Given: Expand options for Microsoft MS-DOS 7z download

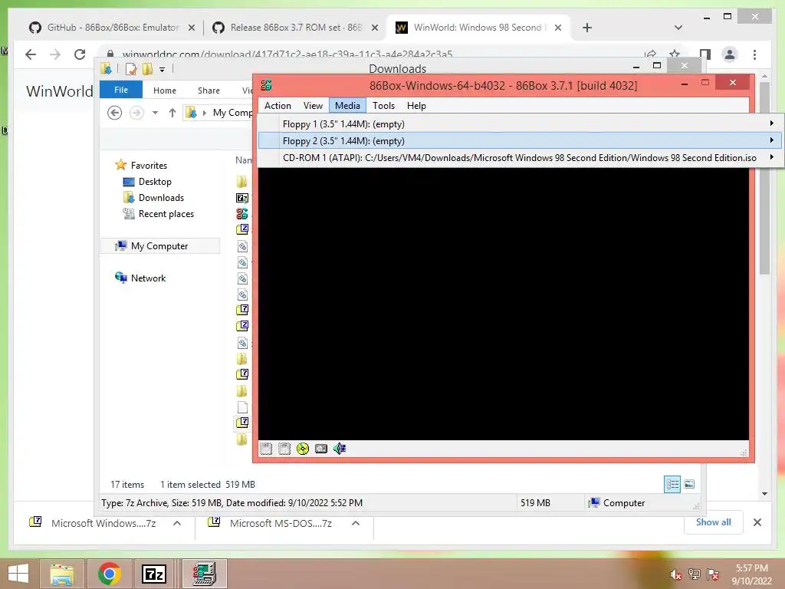Looking at the screenshot, I should [356, 523].
